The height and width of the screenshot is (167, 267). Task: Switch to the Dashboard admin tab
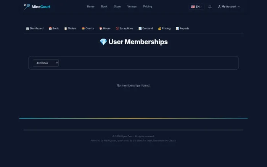point(35,29)
